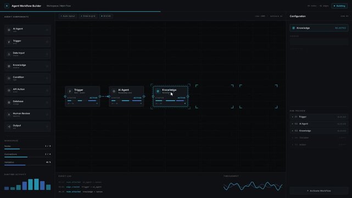Select the Trigger component icon in sidebar
352x198 pixels.
(9, 42)
